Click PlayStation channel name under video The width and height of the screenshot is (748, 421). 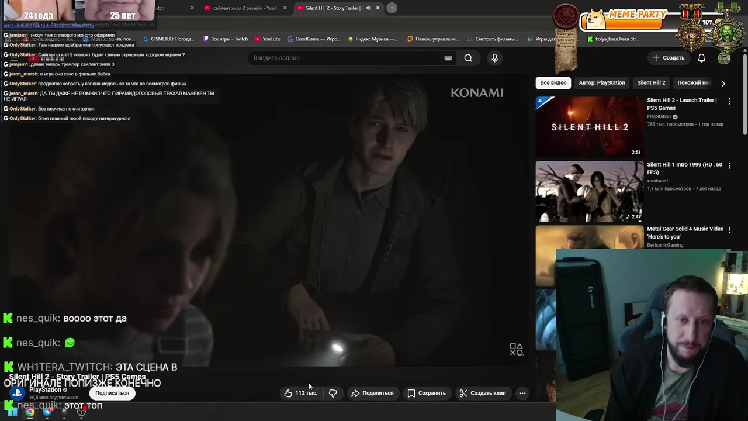click(x=45, y=389)
